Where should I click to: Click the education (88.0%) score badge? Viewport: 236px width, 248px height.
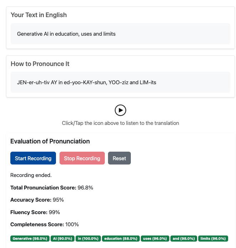[120, 239]
